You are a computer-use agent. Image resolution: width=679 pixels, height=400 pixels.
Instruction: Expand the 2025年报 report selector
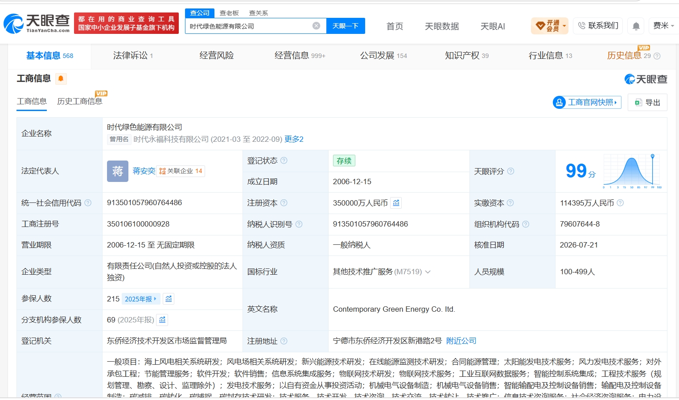[x=140, y=299]
